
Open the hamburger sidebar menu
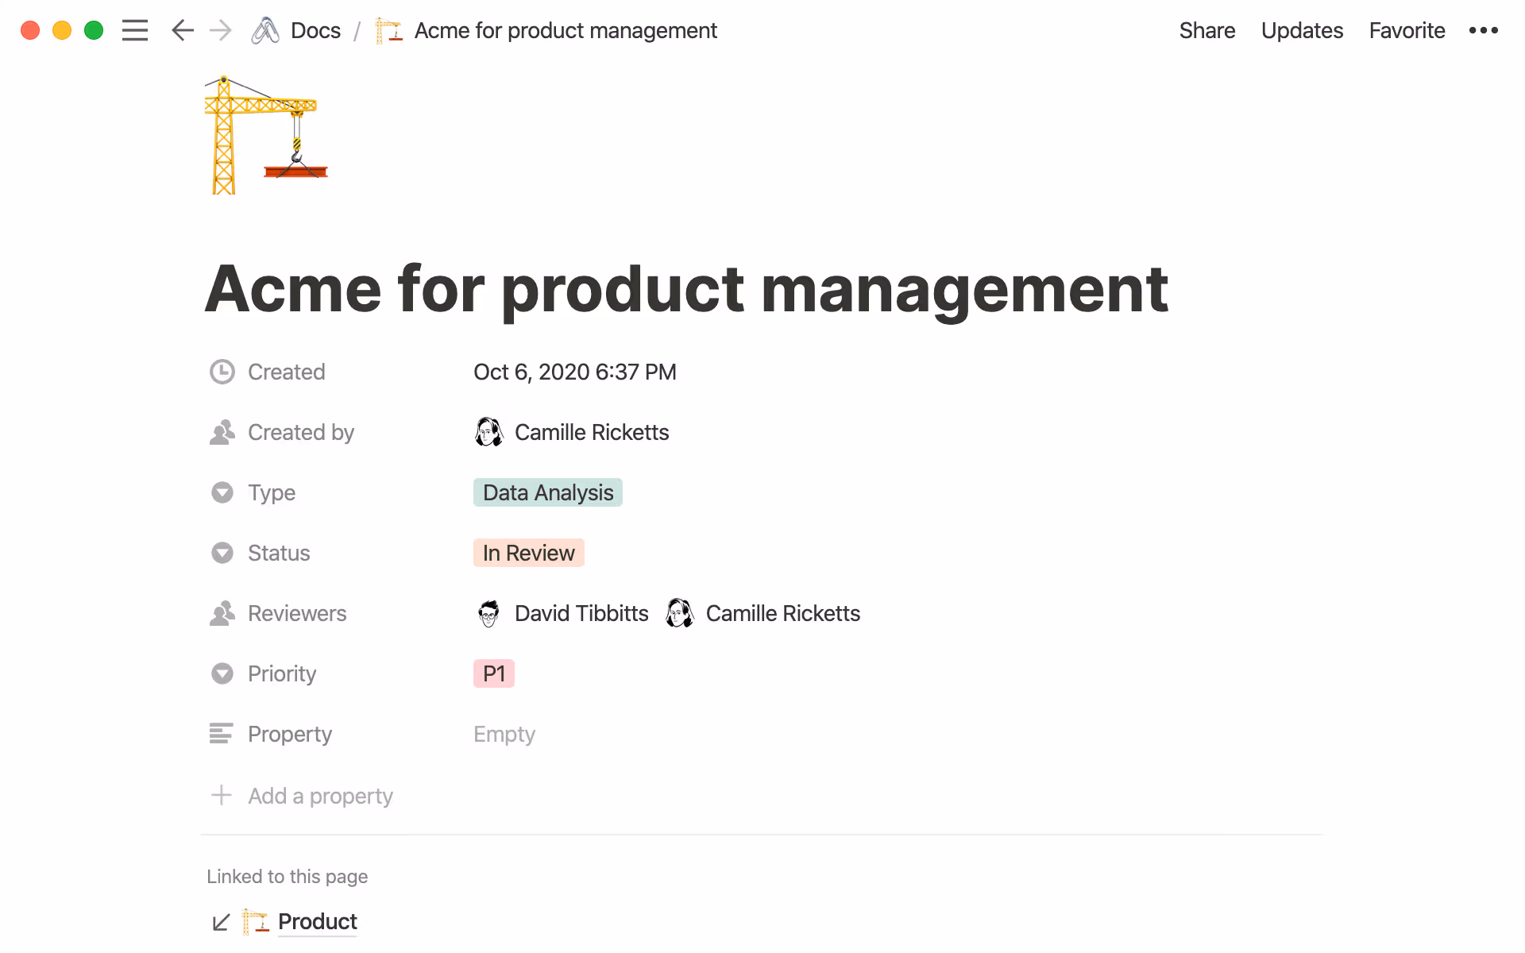(135, 30)
